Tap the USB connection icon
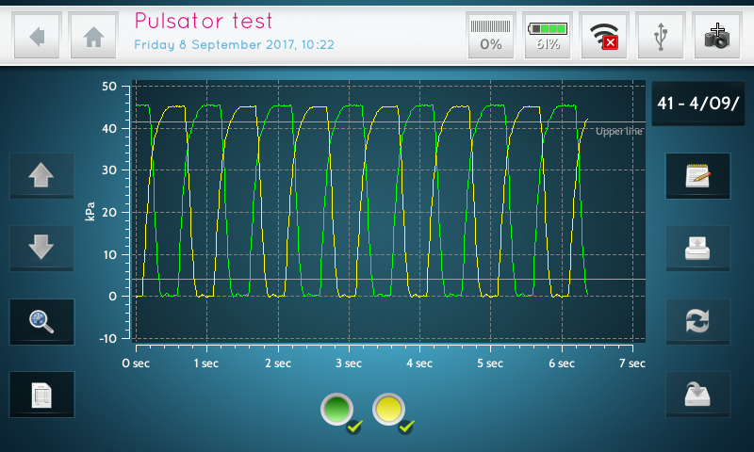Image resolution: width=754 pixels, height=452 pixels. tap(661, 37)
